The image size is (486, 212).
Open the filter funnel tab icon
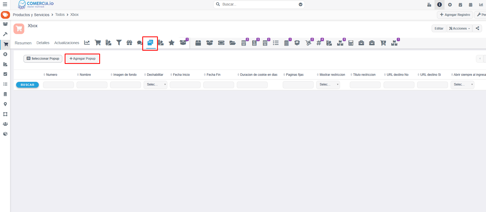click(x=119, y=43)
